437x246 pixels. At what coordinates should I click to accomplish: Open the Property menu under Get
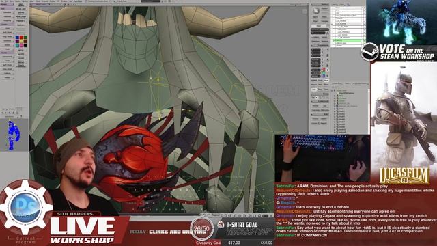(8, 20)
